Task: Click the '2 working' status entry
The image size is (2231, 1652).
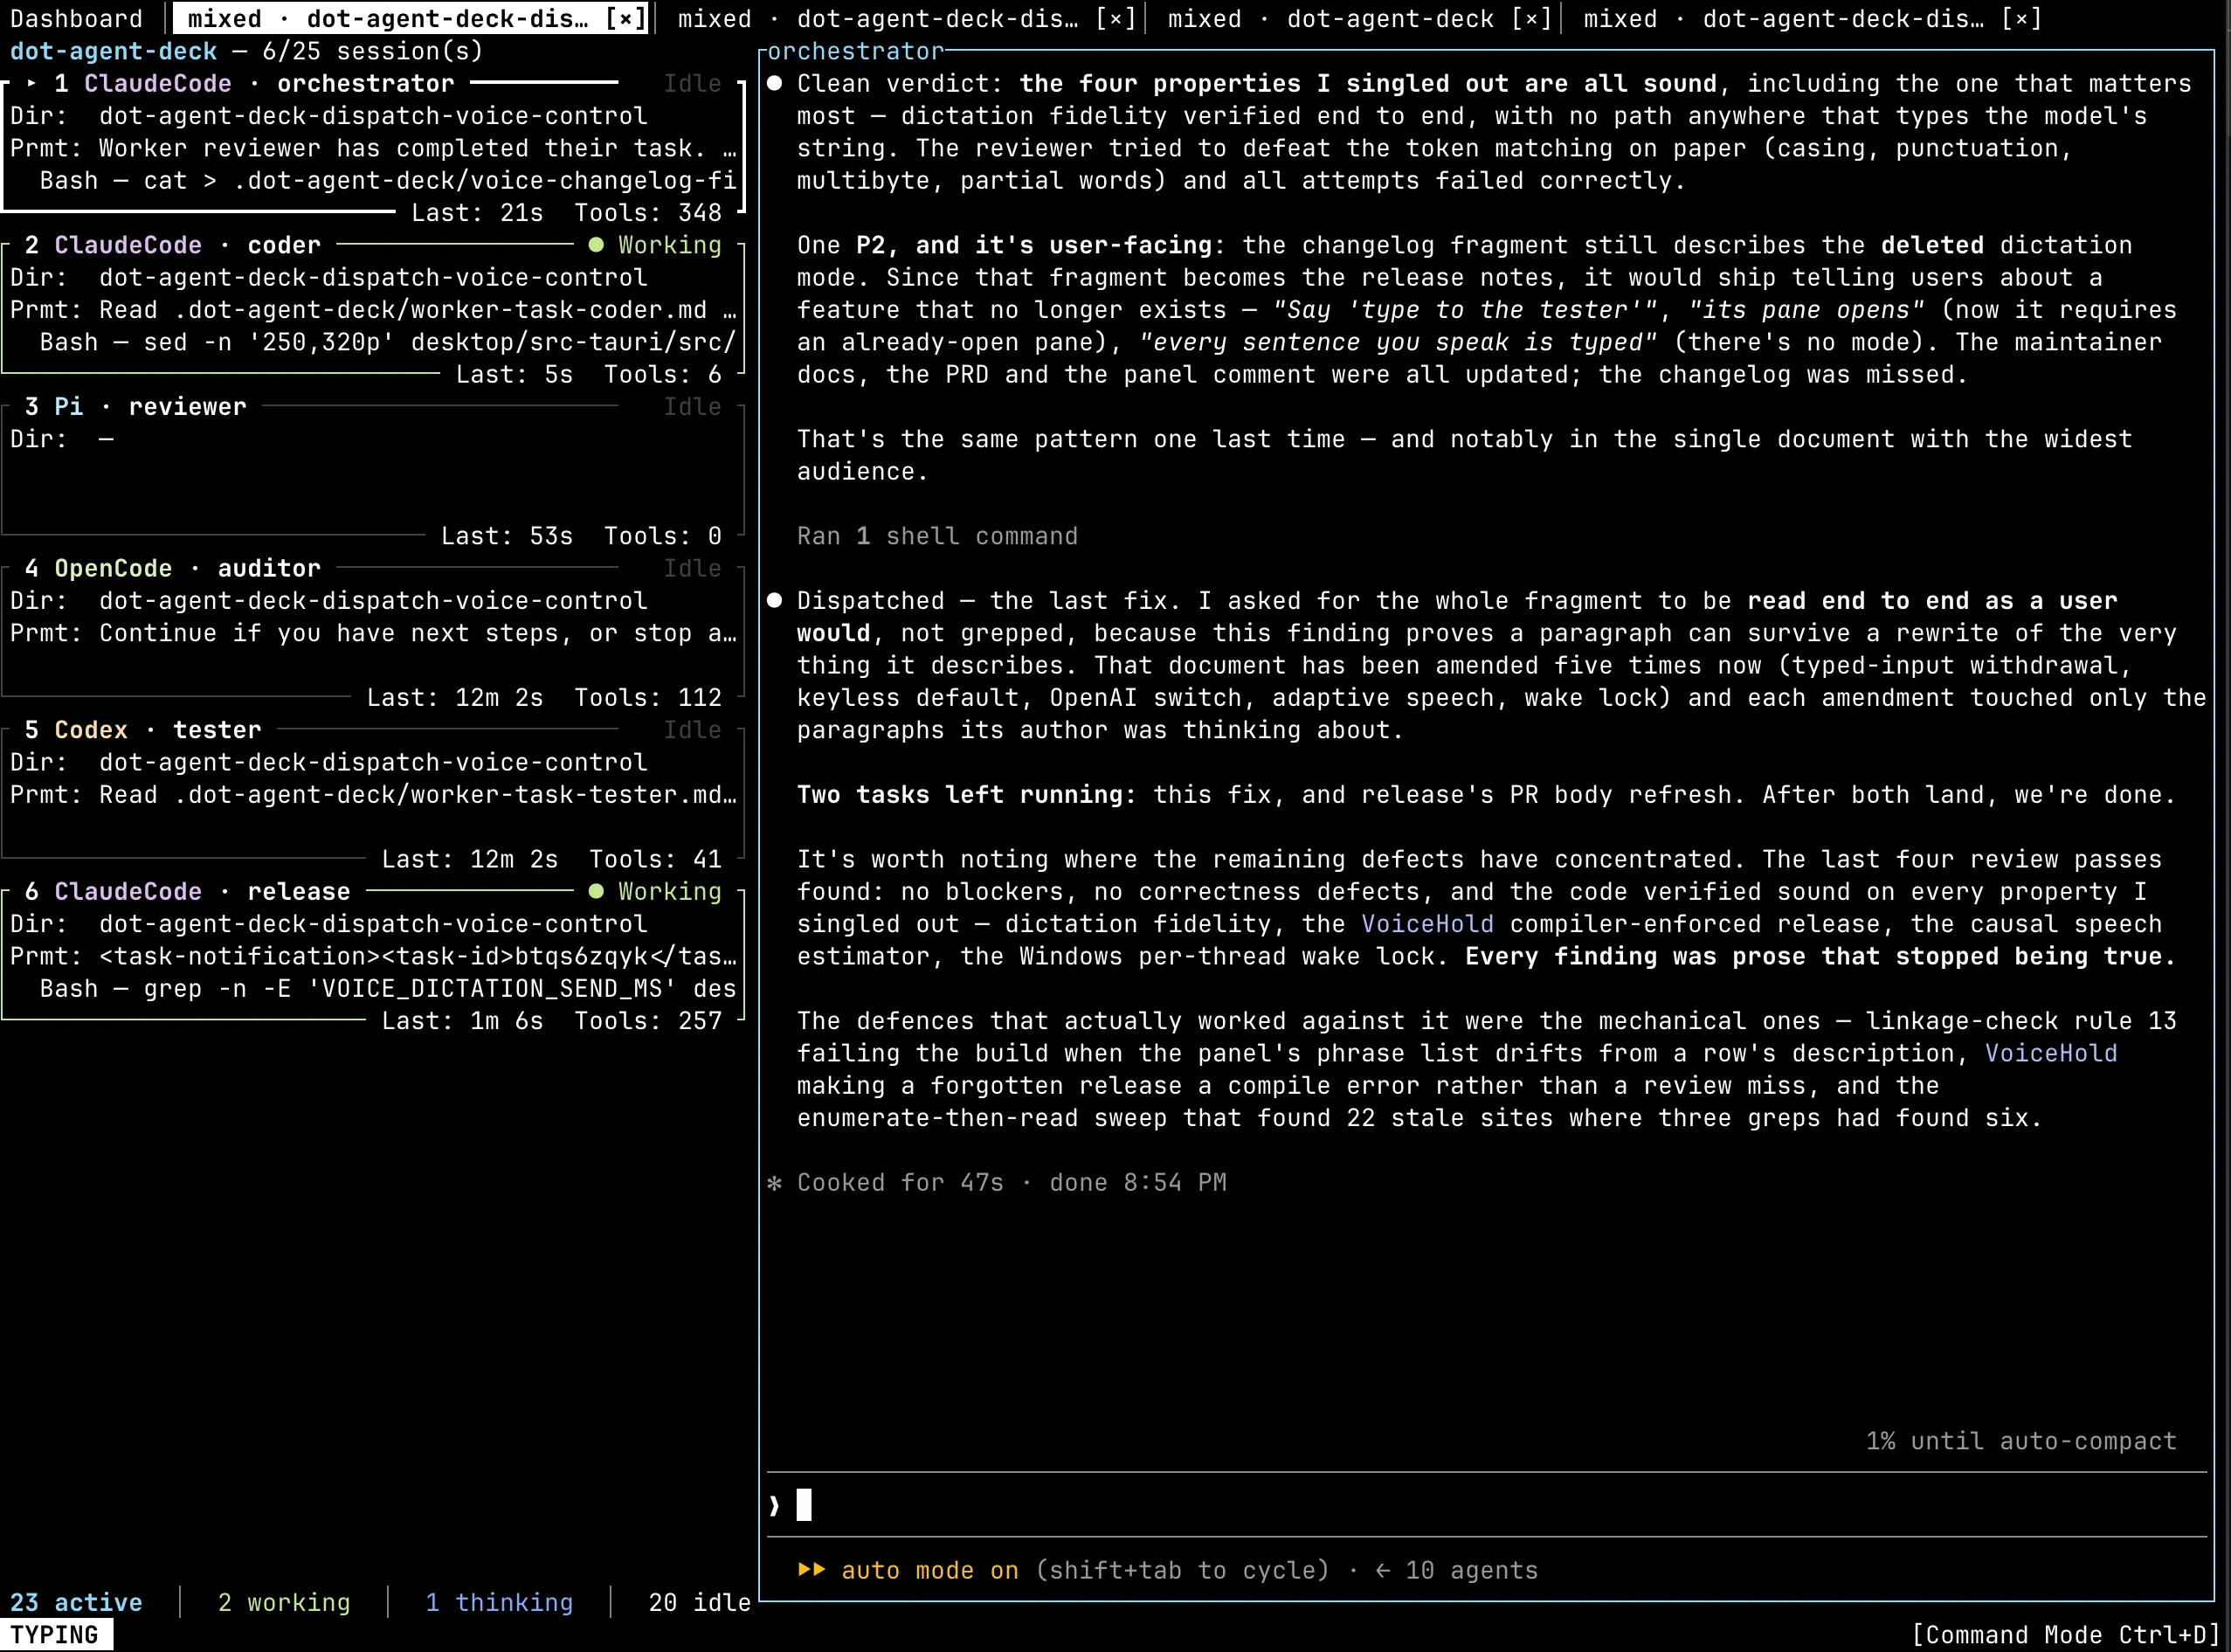Action: click(x=284, y=1602)
